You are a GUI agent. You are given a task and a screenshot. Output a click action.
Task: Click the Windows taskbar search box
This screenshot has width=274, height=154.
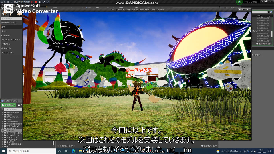pyautogui.click(x=31, y=151)
